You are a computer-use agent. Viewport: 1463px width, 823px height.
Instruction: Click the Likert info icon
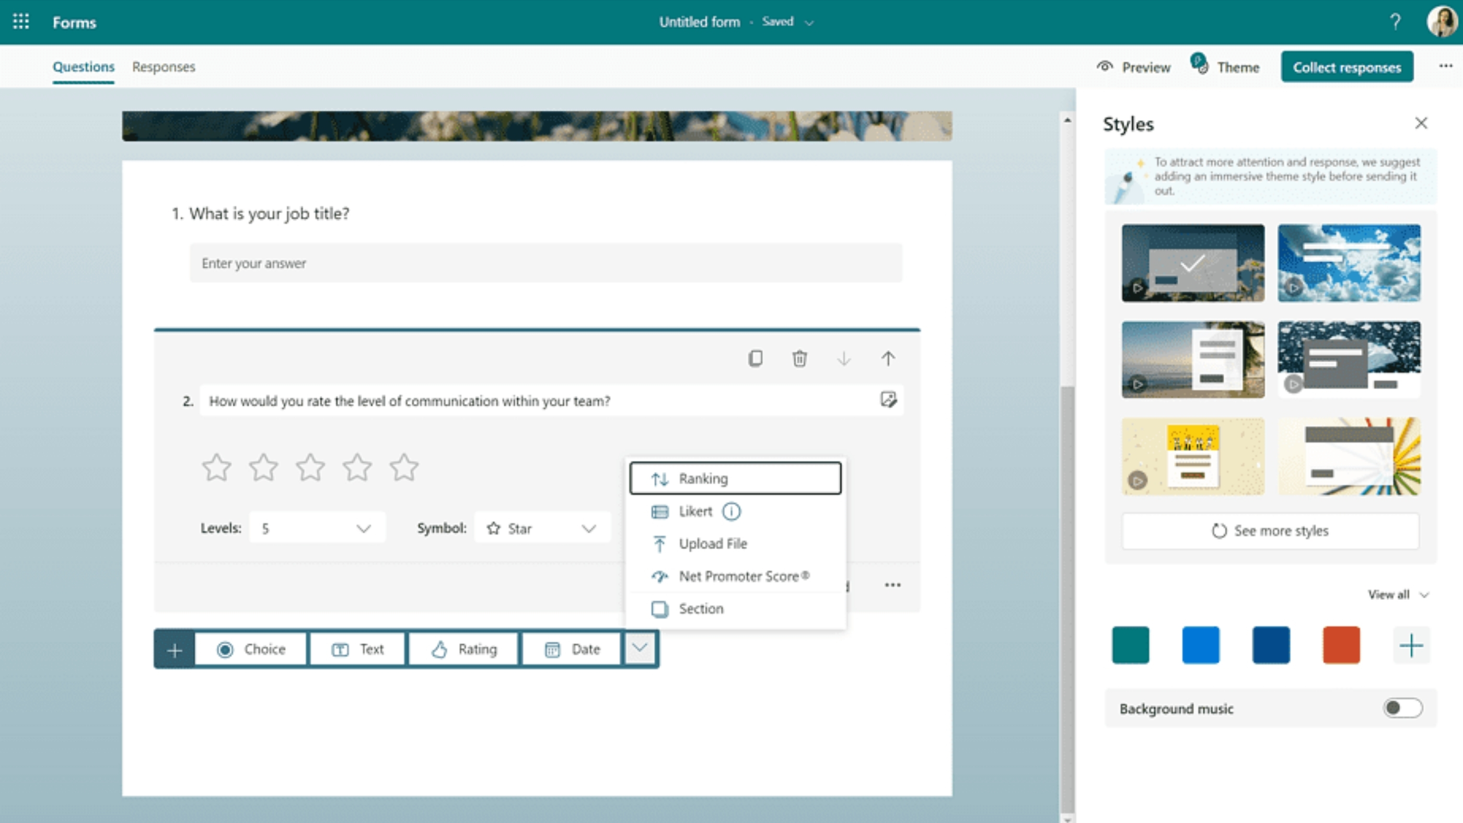[731, 511]
